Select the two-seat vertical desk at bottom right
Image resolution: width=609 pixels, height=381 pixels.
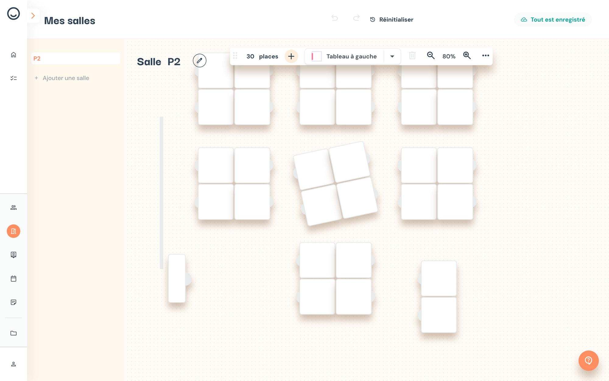coord(438,297)
